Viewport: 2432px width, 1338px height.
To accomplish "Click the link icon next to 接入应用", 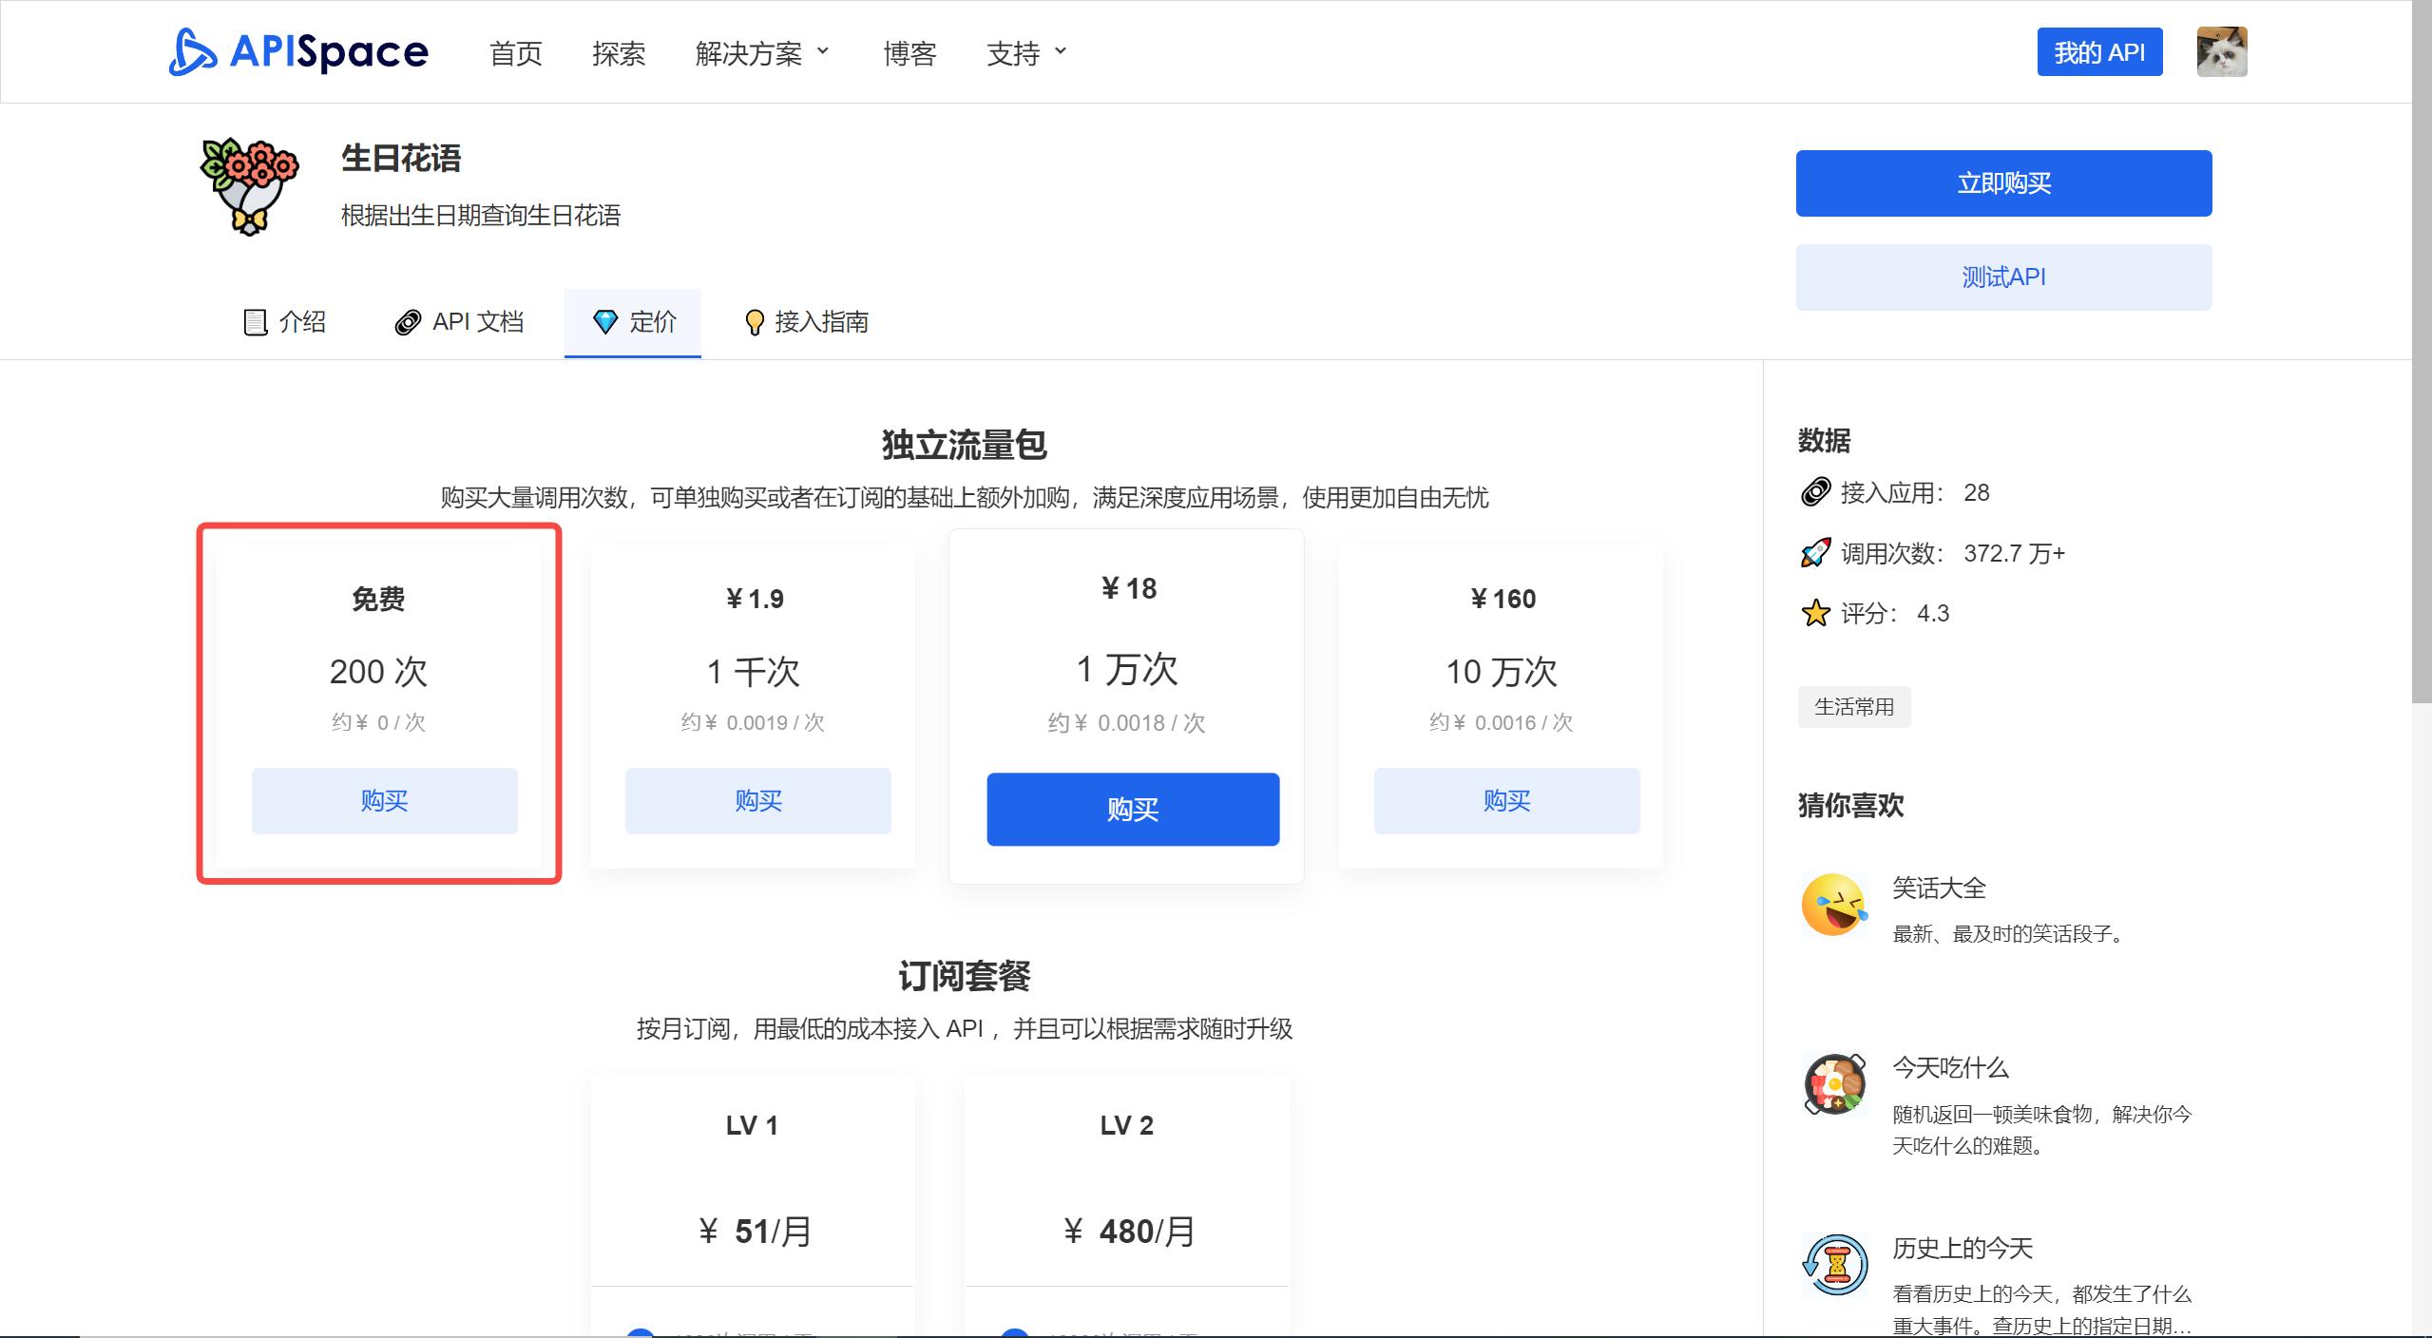I will [1816, 492].
